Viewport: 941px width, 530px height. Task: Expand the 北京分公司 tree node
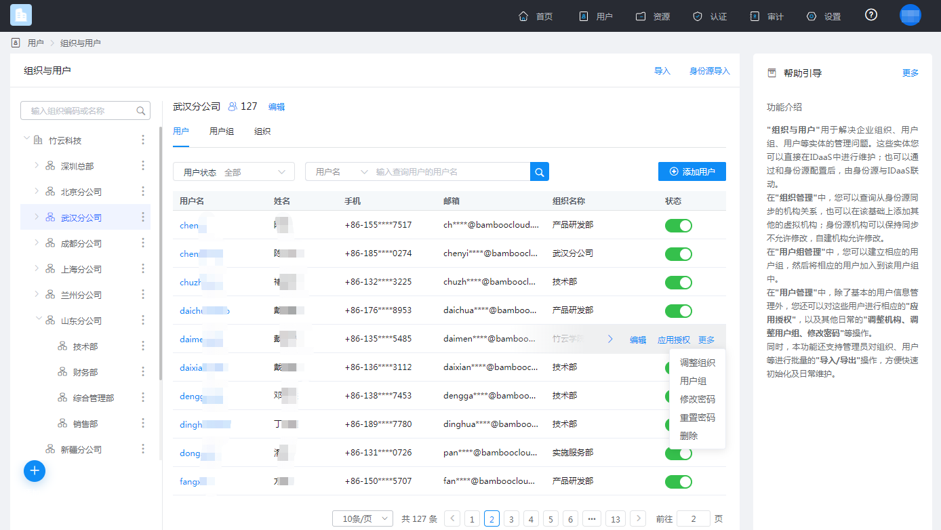click(36, 192)
